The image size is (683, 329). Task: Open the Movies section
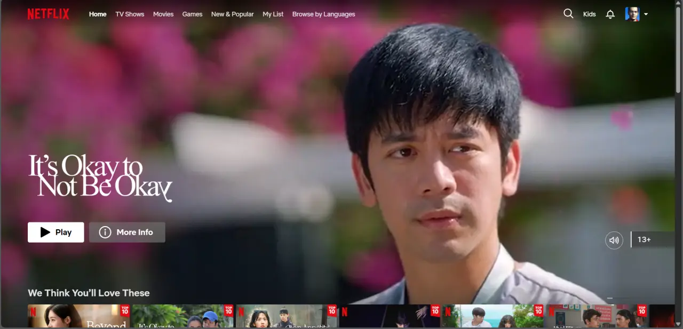pyautogui.click(x=163, y=14)
